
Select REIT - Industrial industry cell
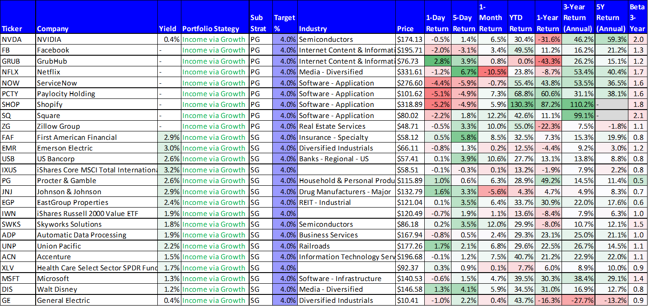pos(347,202)
